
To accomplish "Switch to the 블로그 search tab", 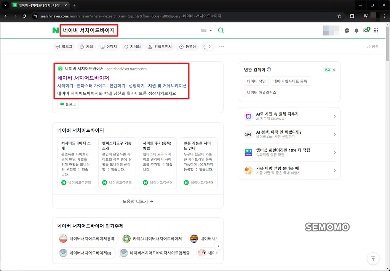I will [64, 46].
